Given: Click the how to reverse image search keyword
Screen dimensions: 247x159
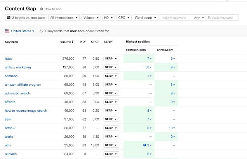Looking at the screenshot, I should [x=26, y=111].
